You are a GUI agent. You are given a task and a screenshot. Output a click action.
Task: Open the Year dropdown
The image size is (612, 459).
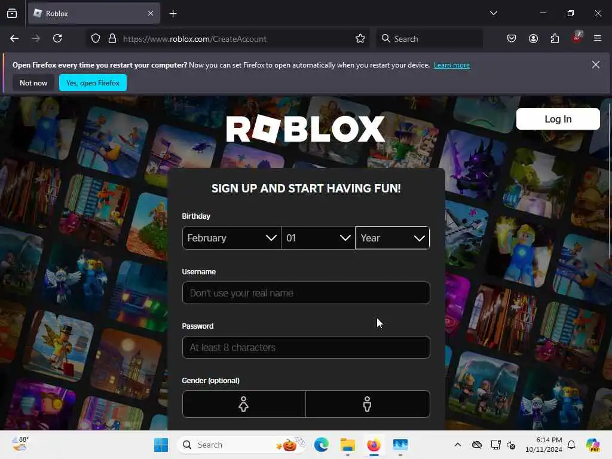coord(392,238)
